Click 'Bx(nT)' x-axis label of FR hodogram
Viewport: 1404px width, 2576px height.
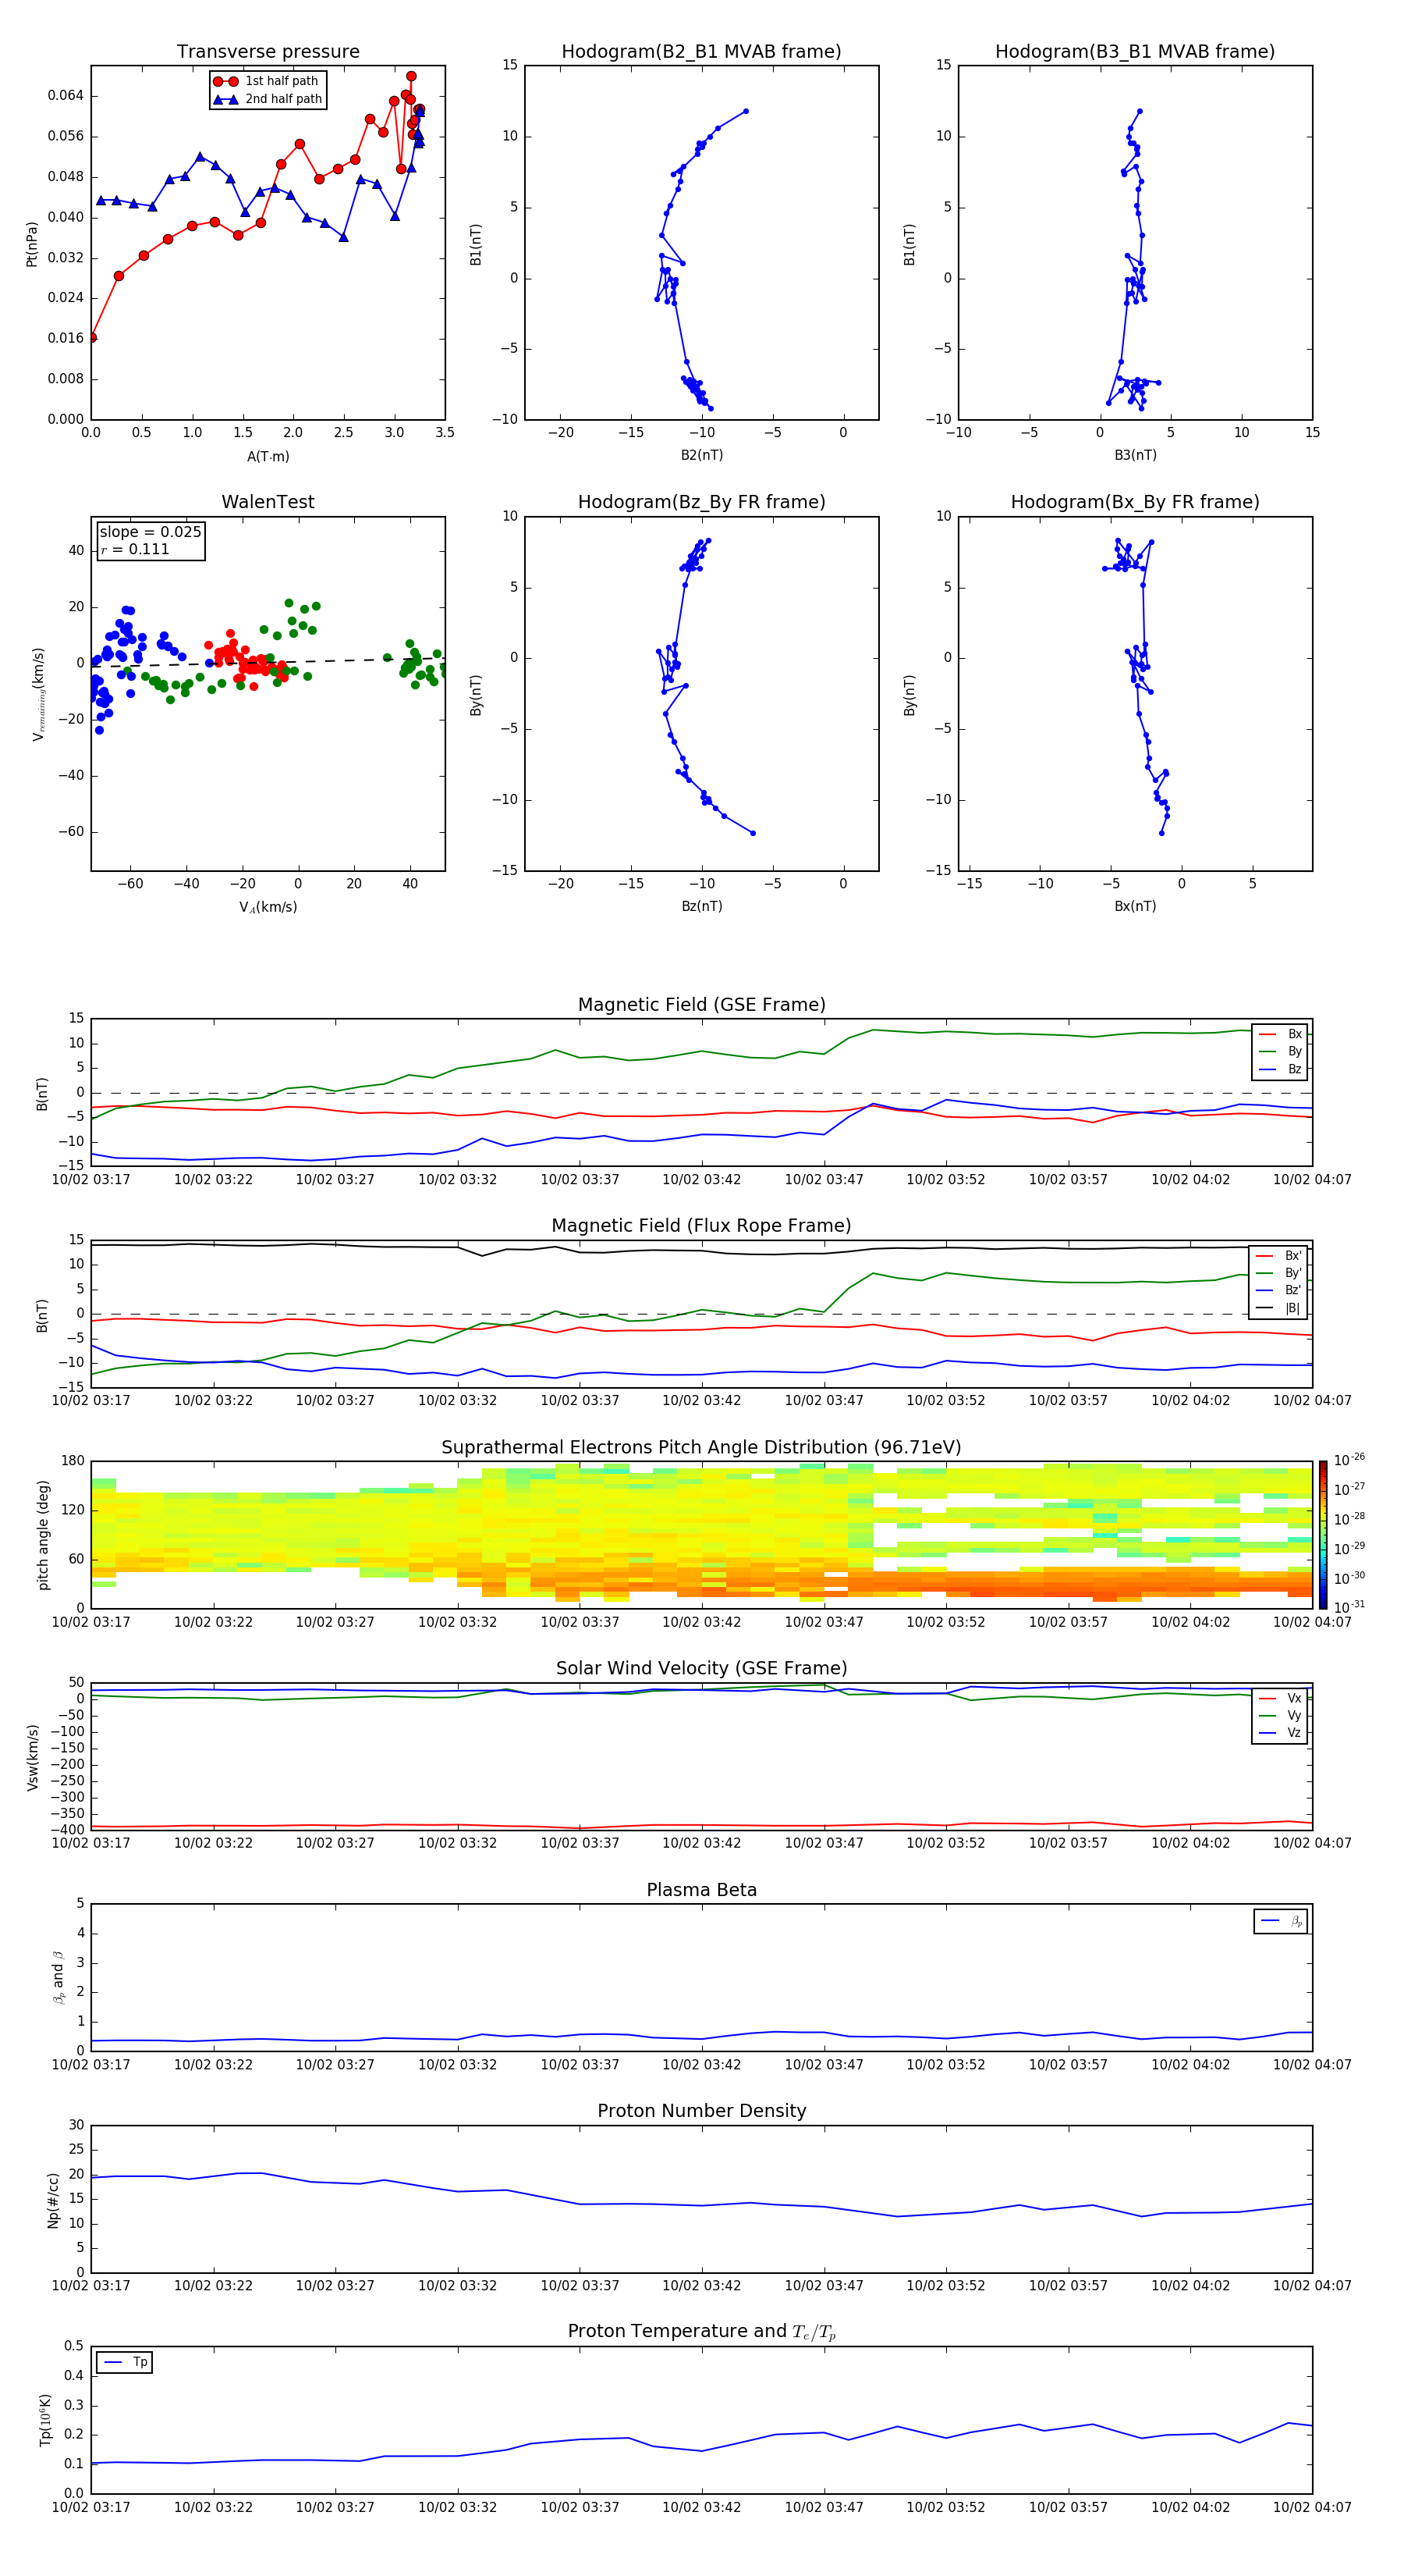click(x=1135, y=906)
